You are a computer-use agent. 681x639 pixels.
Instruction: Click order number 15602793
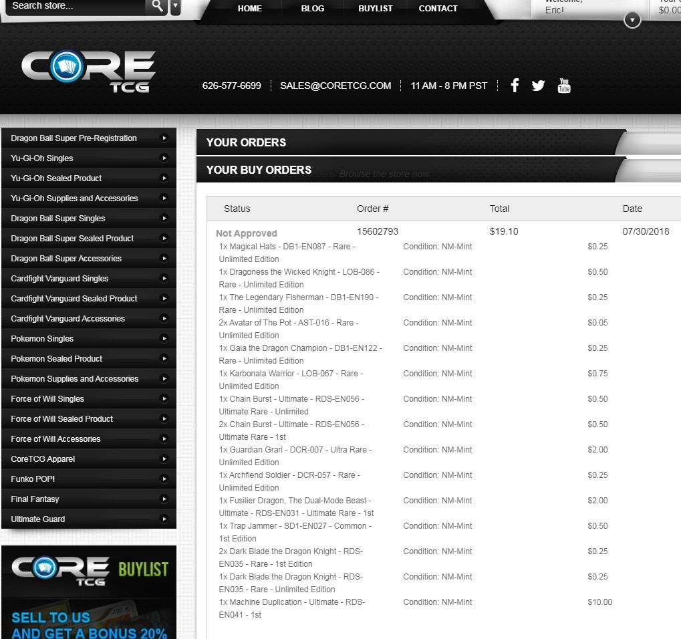click(x=378, y=231)
